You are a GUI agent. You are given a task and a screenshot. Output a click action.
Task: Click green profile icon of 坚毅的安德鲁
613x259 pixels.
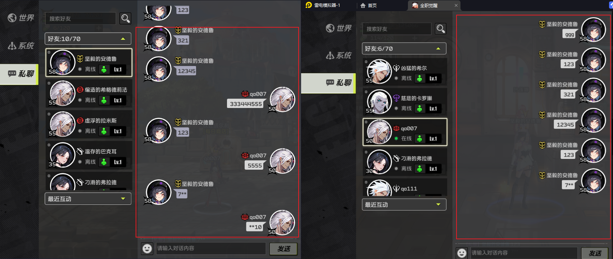coord(104,70)
